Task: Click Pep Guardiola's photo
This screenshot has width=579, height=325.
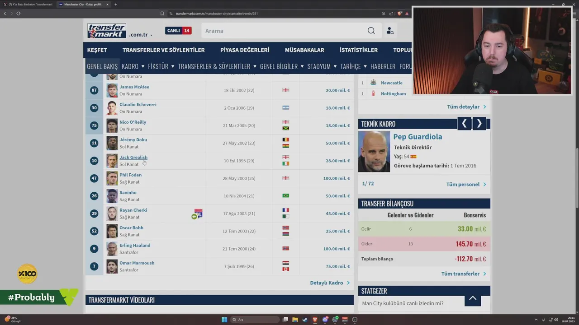Action: click(374, 152)
